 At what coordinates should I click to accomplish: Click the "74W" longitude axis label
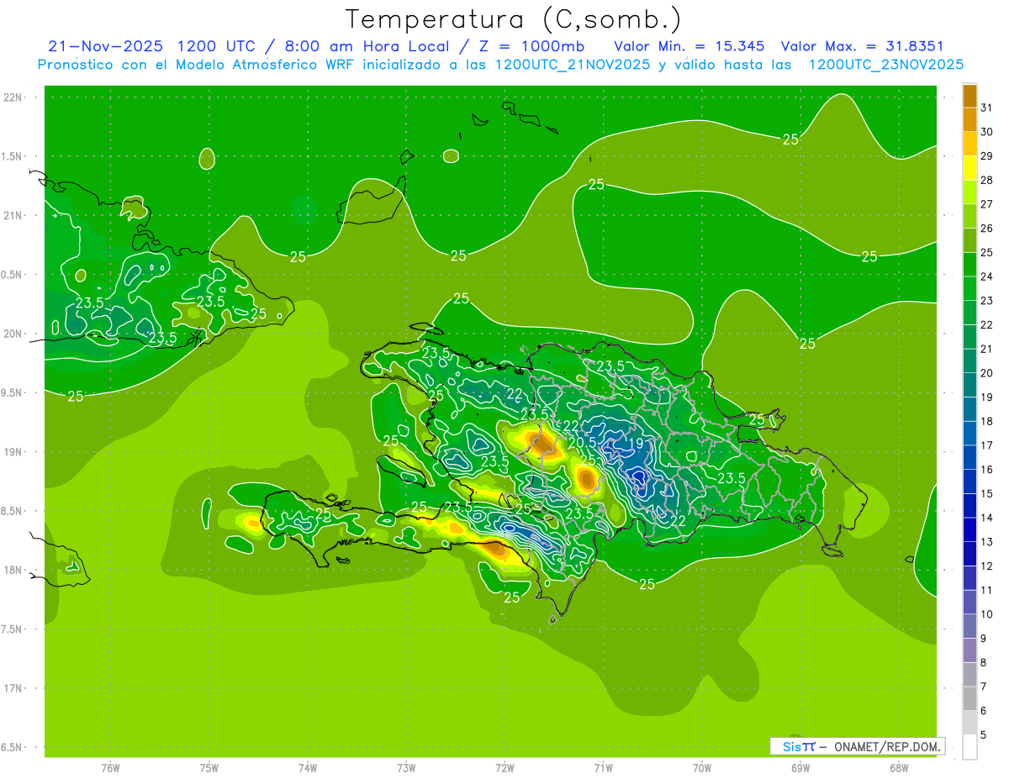(x=308, y=767)
